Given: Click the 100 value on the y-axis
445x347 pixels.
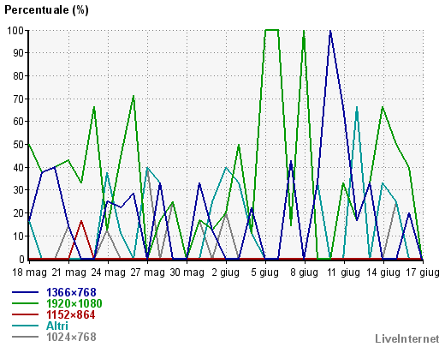Looking at the screenshot, I should 15,30.
